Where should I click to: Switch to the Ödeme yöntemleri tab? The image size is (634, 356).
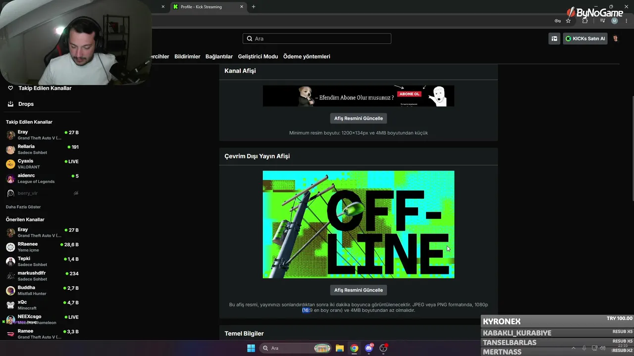307,56
